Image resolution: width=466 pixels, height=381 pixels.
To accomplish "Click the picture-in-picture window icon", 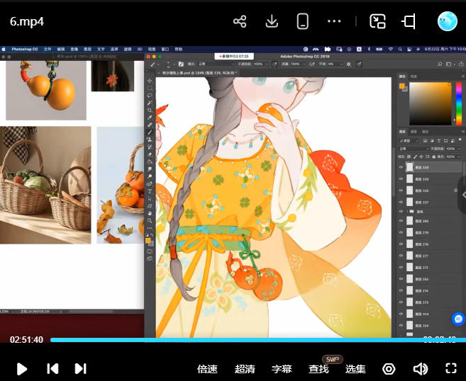I will (x=377, y=21).
